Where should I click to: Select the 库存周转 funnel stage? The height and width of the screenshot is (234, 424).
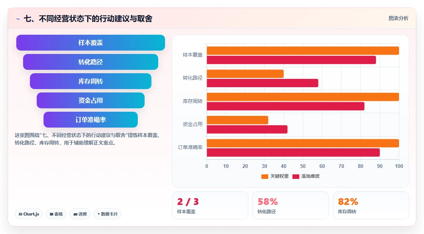point(90,81)
